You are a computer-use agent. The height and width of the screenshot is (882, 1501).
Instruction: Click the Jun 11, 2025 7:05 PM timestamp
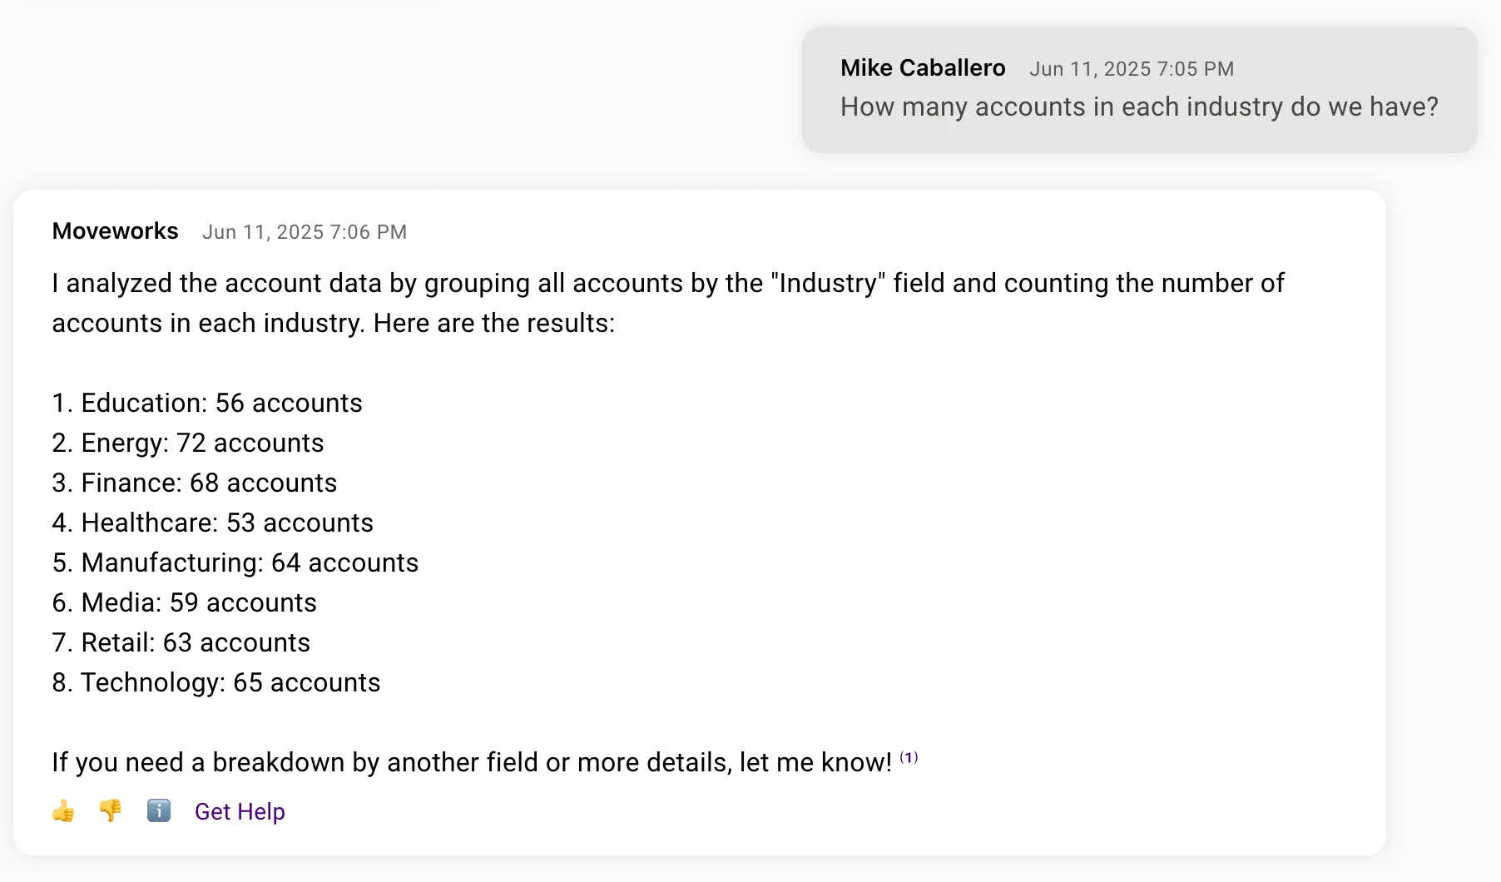coord(1132,69)
